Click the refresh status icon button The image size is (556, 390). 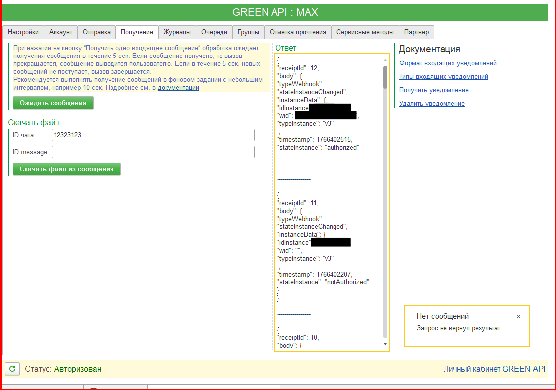[x=12, y=369]
